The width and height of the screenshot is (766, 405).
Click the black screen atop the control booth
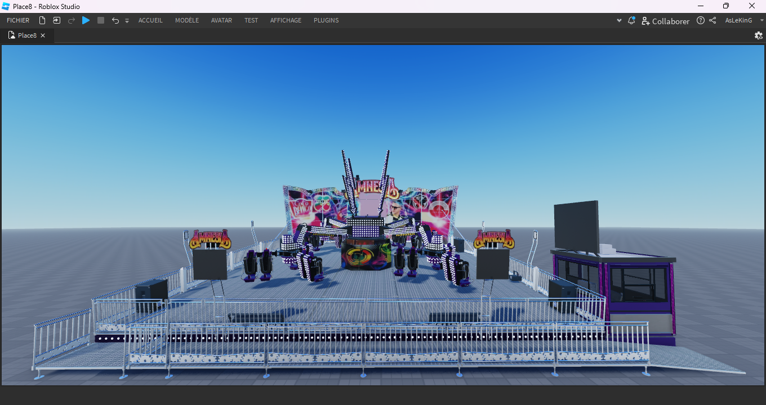(x=576, y=227)
